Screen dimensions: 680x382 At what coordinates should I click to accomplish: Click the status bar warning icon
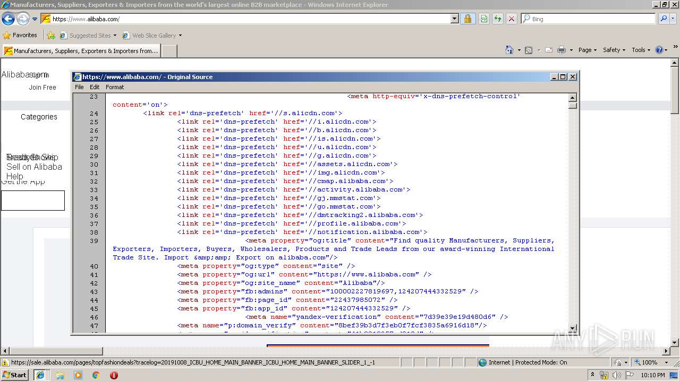click(5, 362)
